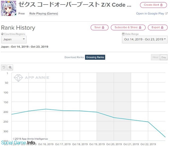
Task: Click the external link icon beside Google Play
Action: point(166,14)
